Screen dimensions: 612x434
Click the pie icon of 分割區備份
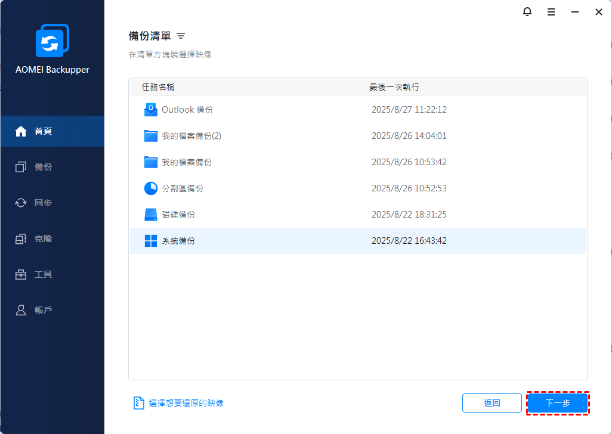tap(151, 188)
